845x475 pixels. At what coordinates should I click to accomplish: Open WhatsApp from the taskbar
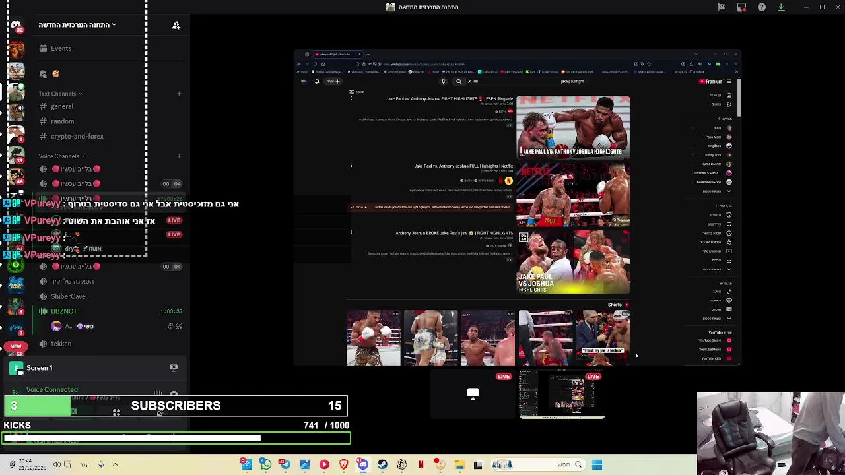tap(265, 464)
